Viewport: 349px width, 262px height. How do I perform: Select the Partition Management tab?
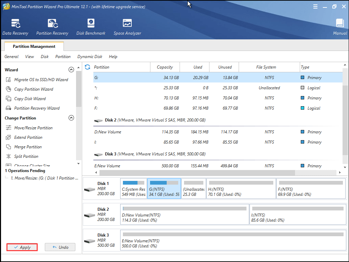34,46
